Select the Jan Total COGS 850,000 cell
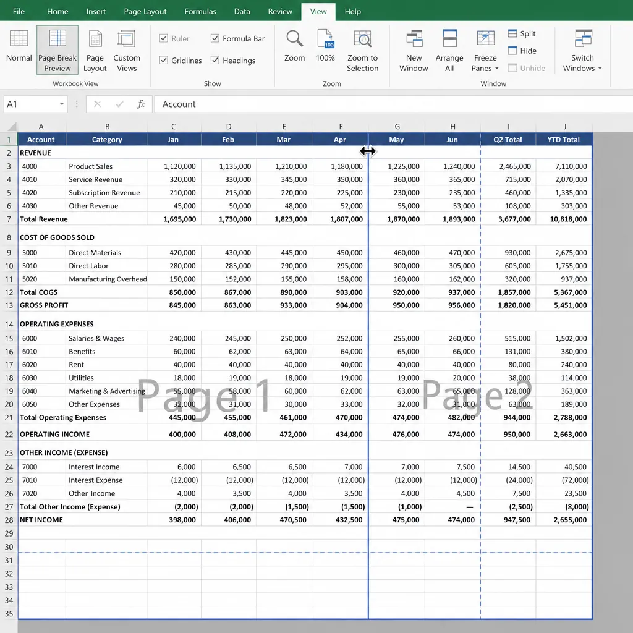This screenshot has height=633, width=633. point(174,292)
